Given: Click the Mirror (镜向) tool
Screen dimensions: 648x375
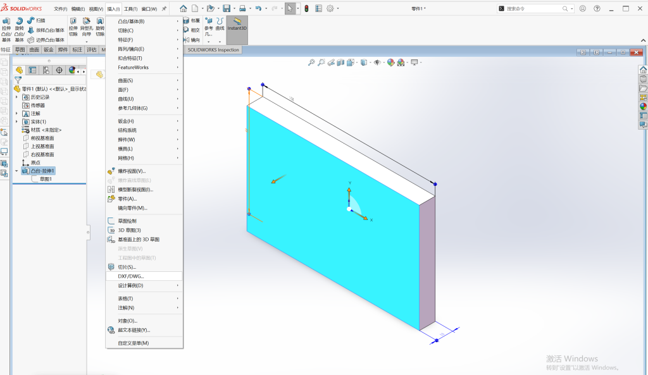Looking at the screenshot, I should (x=192, y=40).
